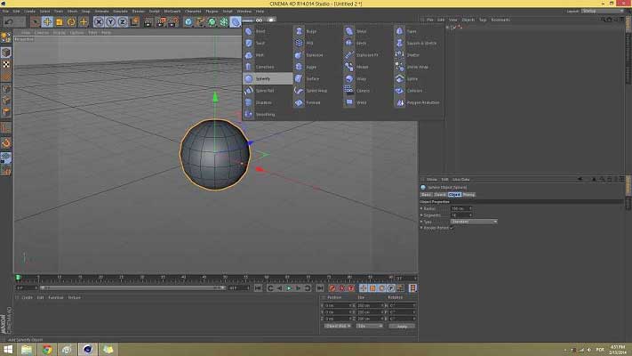Click the Radius input field

(x=460, y=208)
